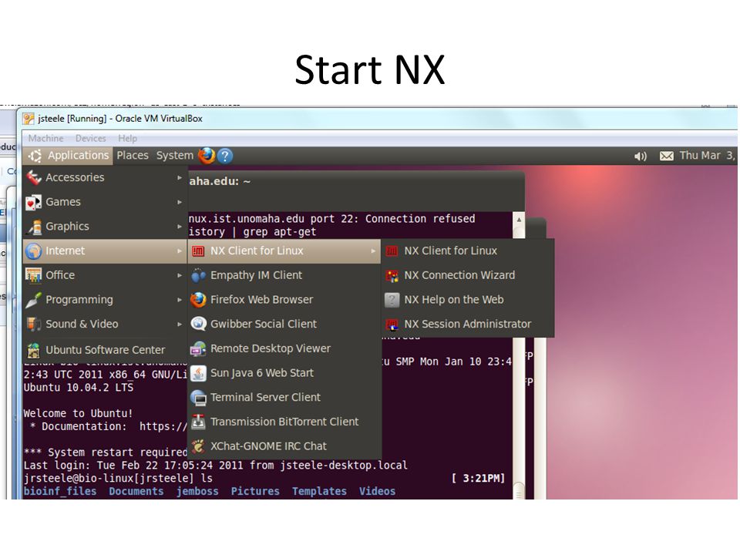Open VirtualBox Machine menu
740x555 pixels.
[45, 138]
